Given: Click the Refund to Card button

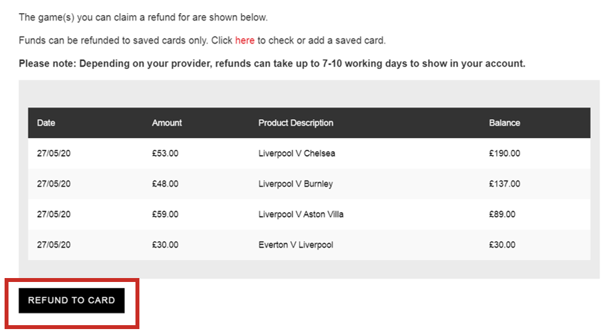Looking at the screenshot, I should [x=71, y=300].
